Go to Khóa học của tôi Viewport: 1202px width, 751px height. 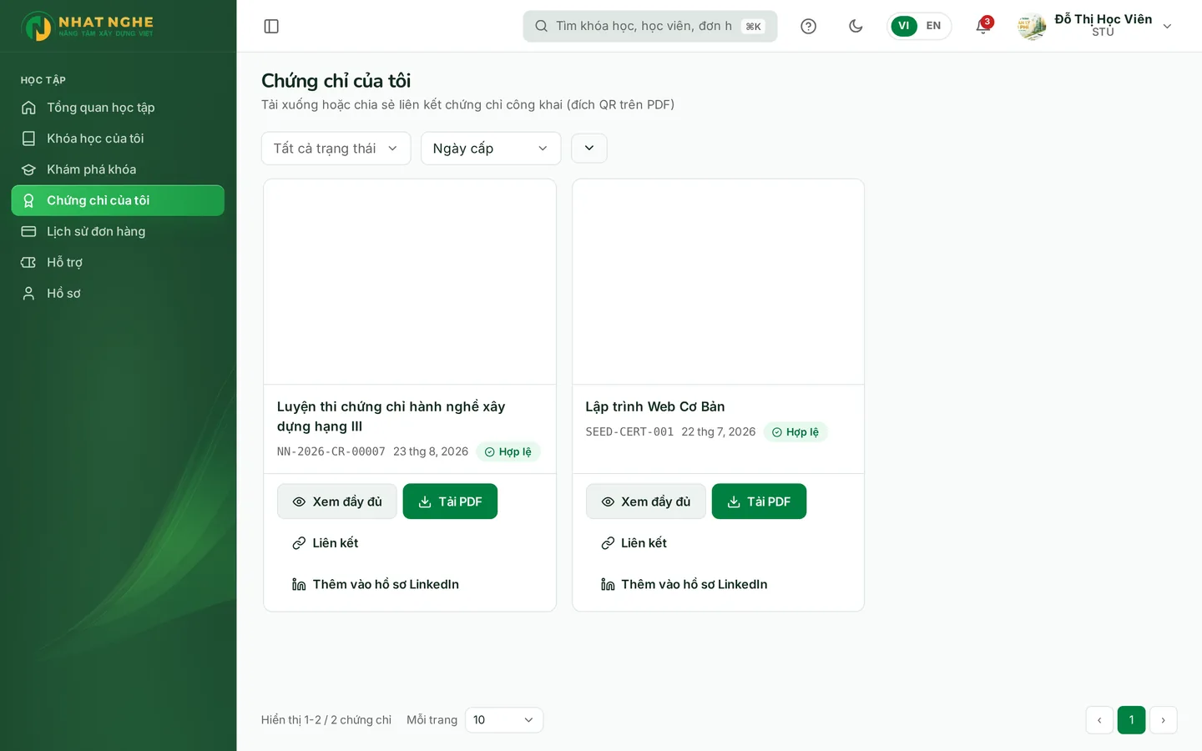click(x=118, y=139)
